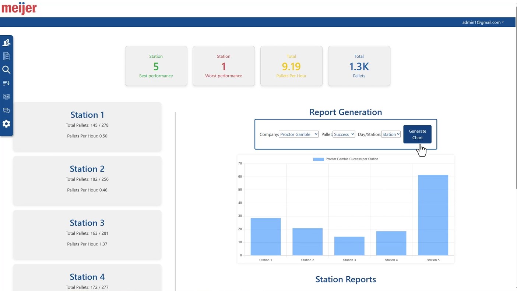
Task: Click 'Pallets Per Hour: 0.50' text
Action: click(87, 136)
